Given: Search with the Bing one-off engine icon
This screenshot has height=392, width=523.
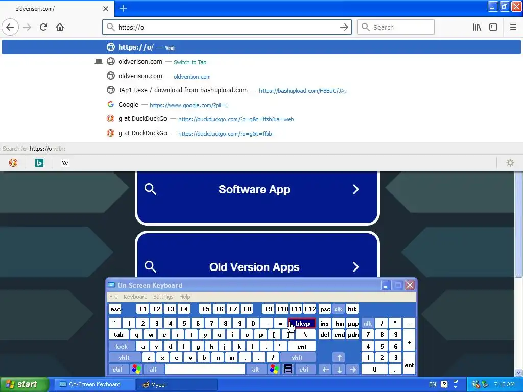Looking at the screenshot, I should click(39, 163).
